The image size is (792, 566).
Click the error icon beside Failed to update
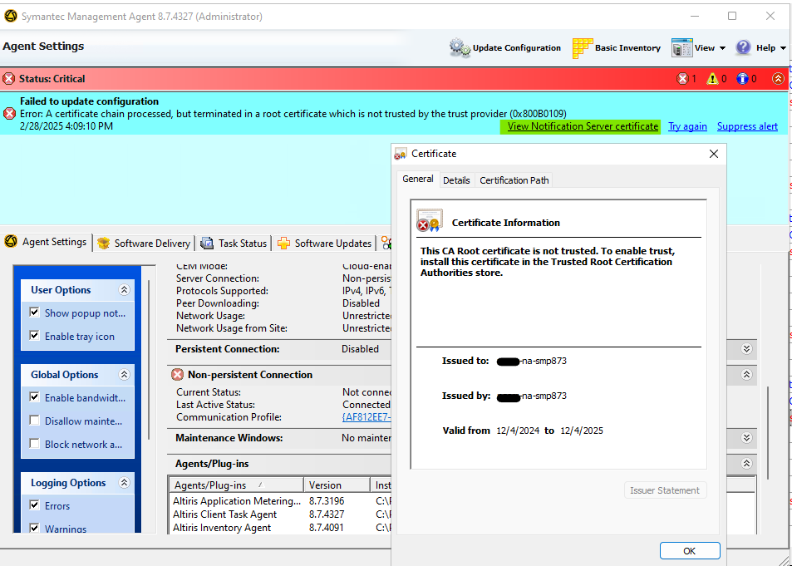tap(9, 114)
